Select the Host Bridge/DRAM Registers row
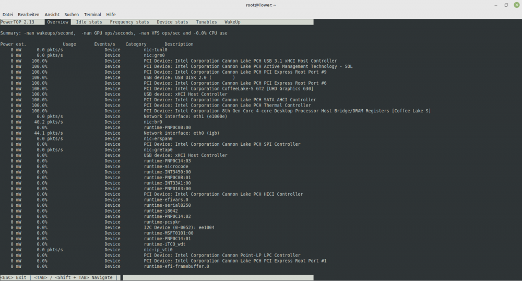Image resolution: width=522 pixels, height=281 pixels. tap(220, 111)
